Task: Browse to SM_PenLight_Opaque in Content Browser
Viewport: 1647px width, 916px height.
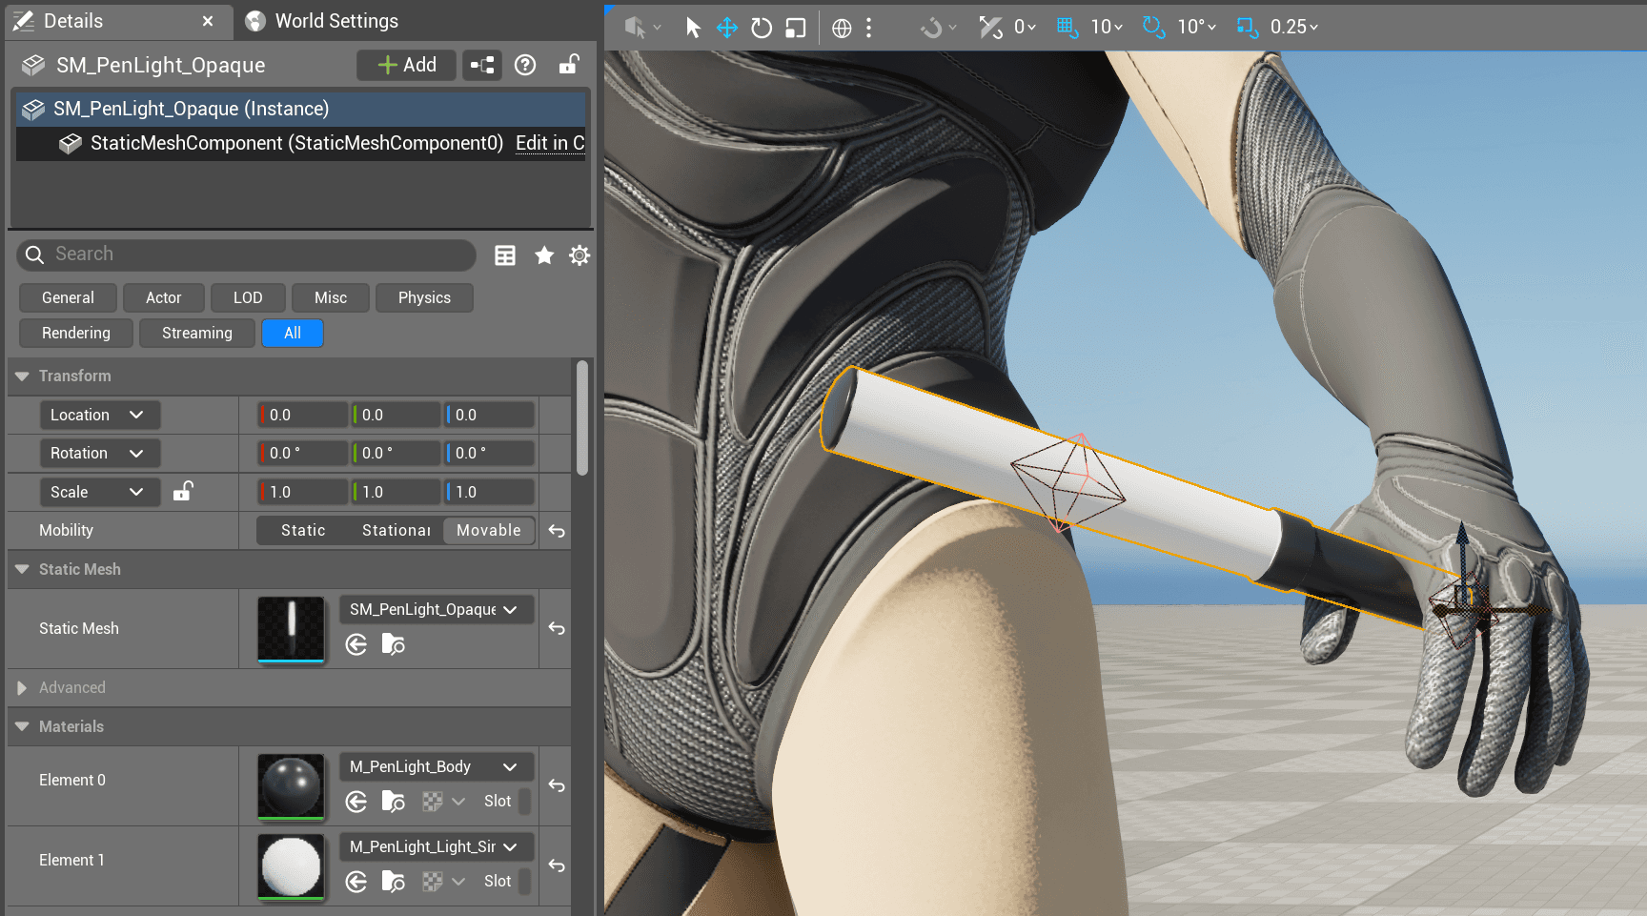Action: click(x=393, y=645)
